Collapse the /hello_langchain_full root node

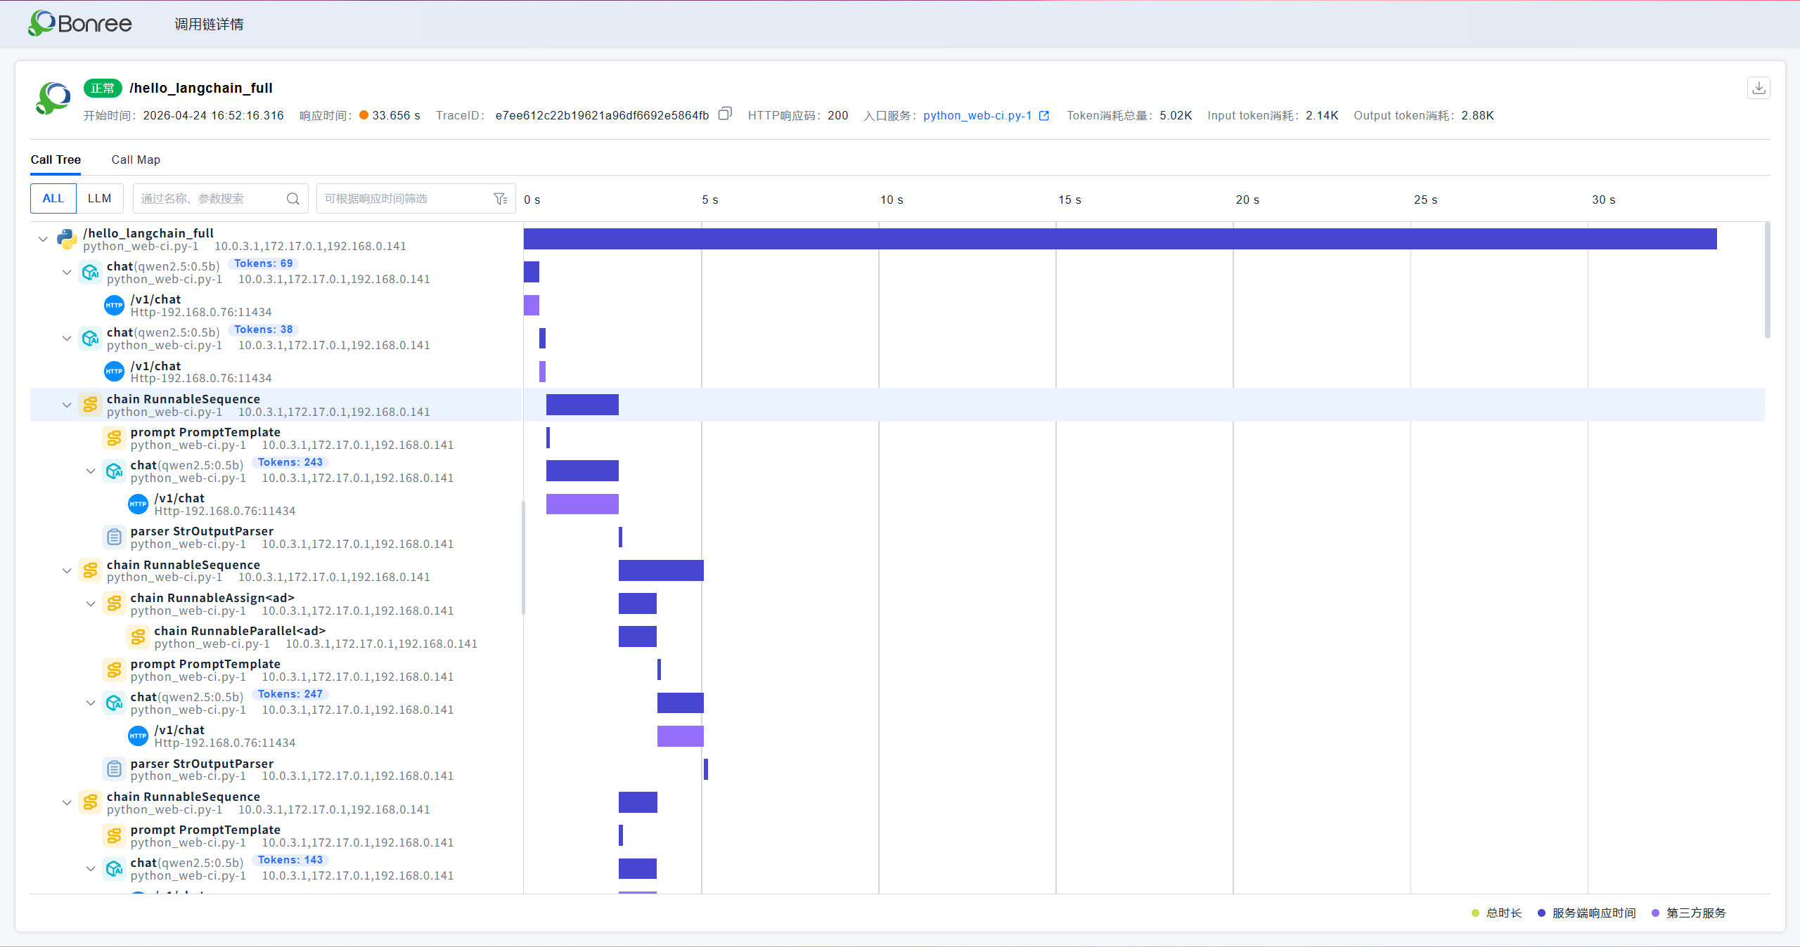click(x=43, y=240)
